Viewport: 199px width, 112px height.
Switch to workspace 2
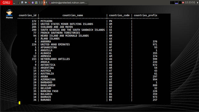click(42, 2)
